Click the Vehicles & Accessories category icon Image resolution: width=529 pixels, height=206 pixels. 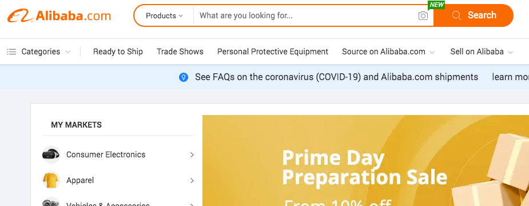[51, 202]
